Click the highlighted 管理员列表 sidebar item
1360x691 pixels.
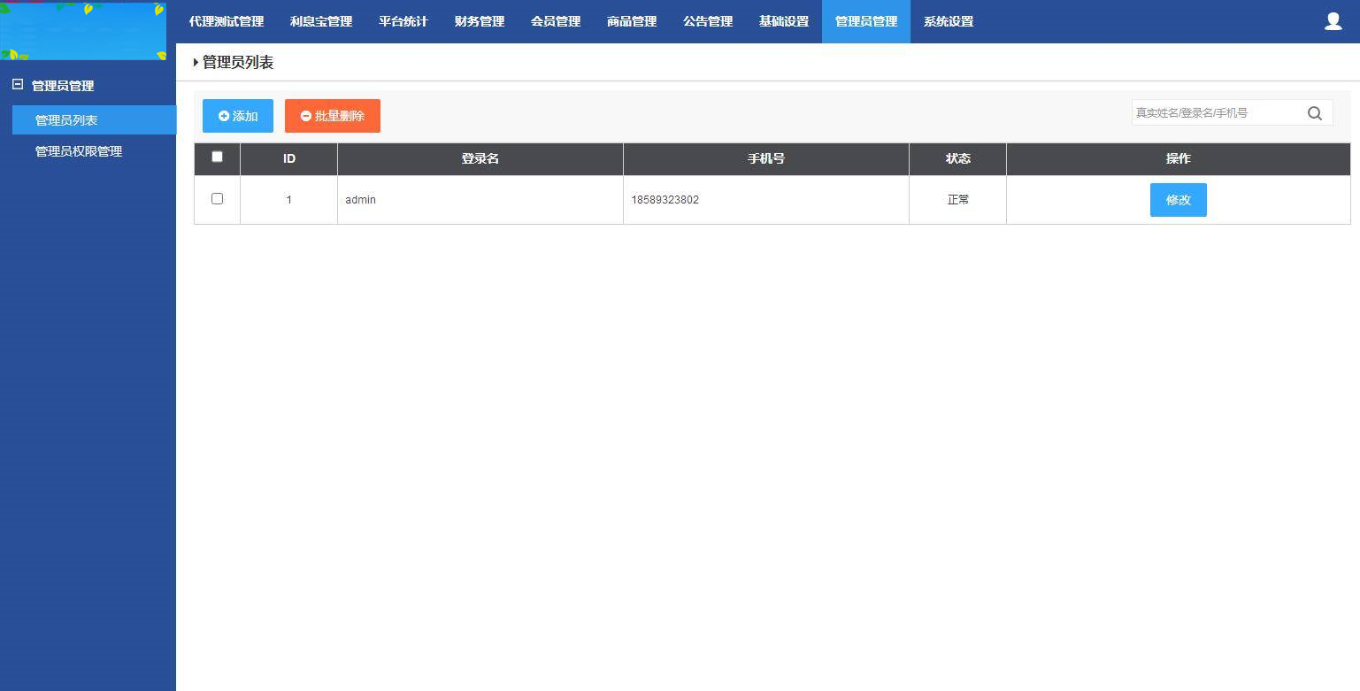pos(67,119)
